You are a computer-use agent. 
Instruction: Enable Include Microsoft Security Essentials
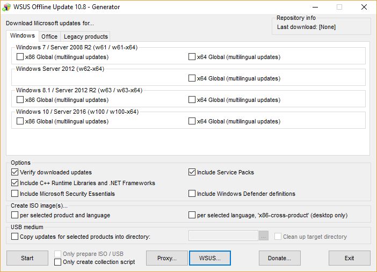15,194
